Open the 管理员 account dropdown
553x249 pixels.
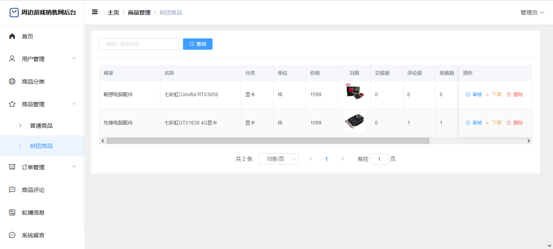point(532,13)
